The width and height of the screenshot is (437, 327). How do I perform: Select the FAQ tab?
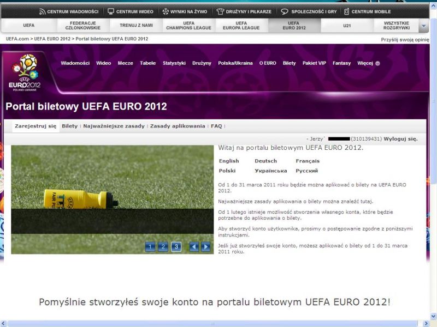pyautogui.click(x=216, y=126)
